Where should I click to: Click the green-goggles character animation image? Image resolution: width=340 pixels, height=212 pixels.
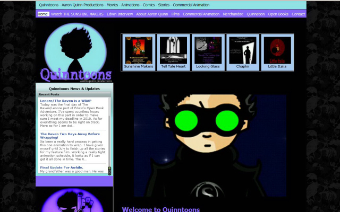coord(210,145)
